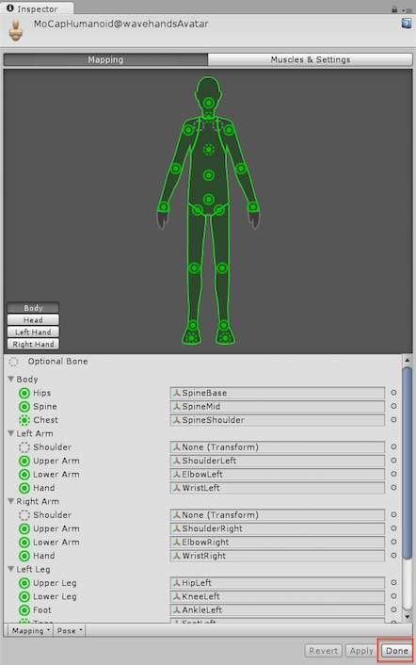Screen dimensions: 416x665
Task: Open object picker for Right Arm Shoulder
Action: click(393, 515)
